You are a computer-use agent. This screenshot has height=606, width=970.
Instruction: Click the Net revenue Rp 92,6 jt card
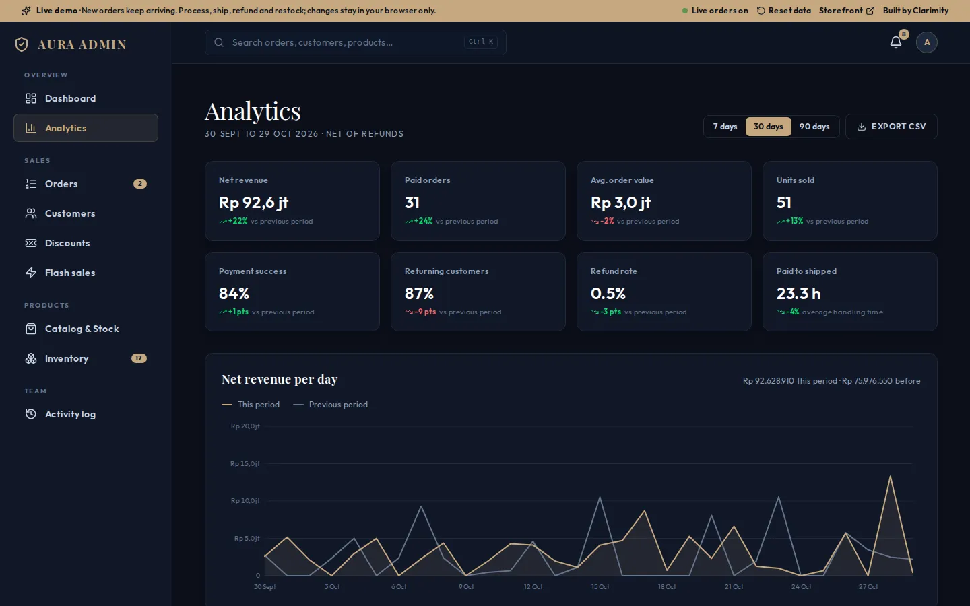point(292,201)
